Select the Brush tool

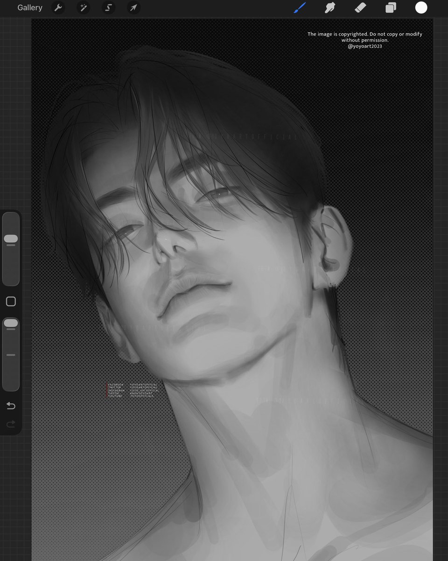[x=300, y=7]
